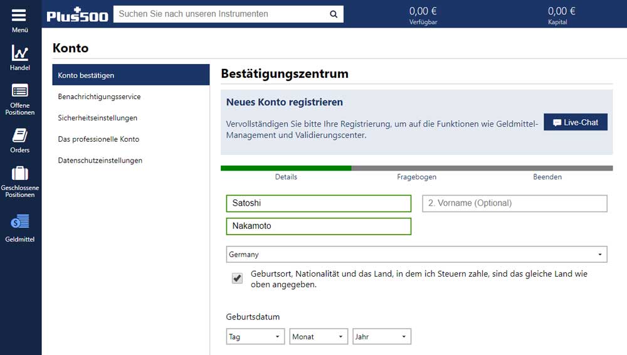Open Offene Positionen list icon

19,91
